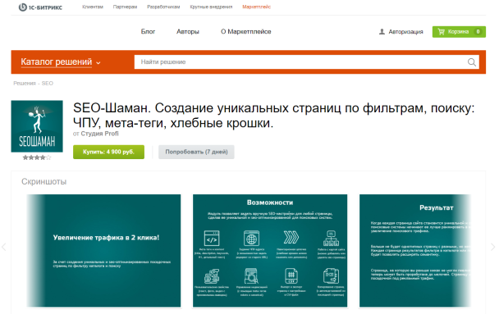Open the Разработчикам top link
Viewport: 499px width, 314px height.
[x=163, y=7]
